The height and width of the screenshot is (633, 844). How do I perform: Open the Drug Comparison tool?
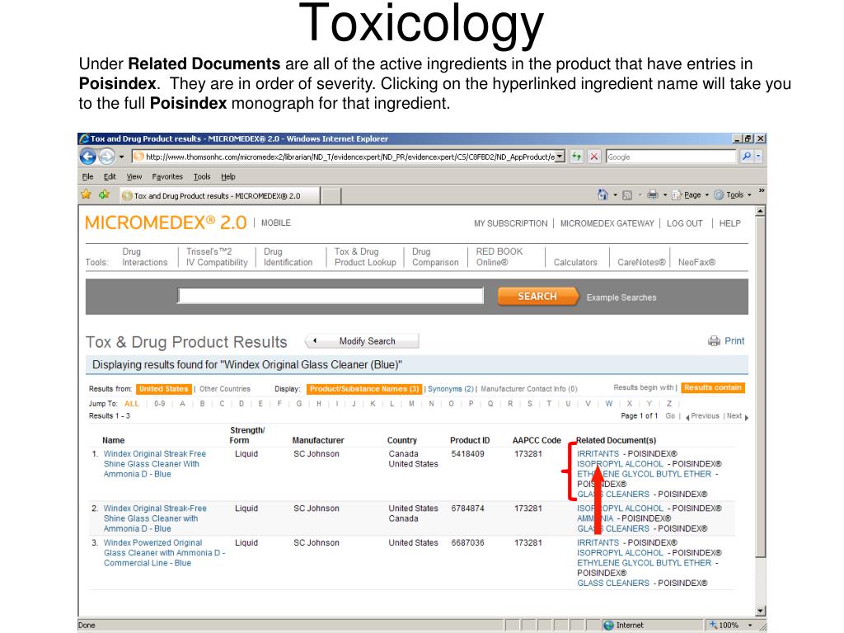pyautogui.click(x=435, y=257)
